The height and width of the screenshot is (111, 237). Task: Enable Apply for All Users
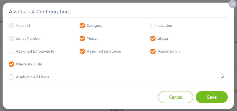[11, 77]
